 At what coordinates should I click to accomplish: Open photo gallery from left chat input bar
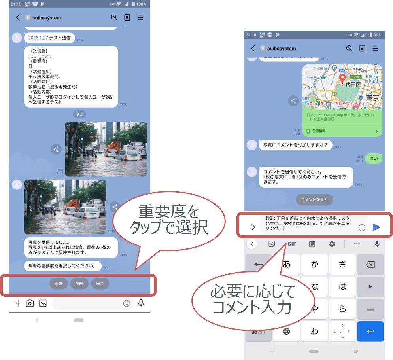point(43,303)
